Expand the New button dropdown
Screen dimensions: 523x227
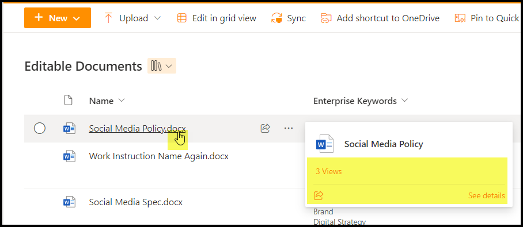77,18
